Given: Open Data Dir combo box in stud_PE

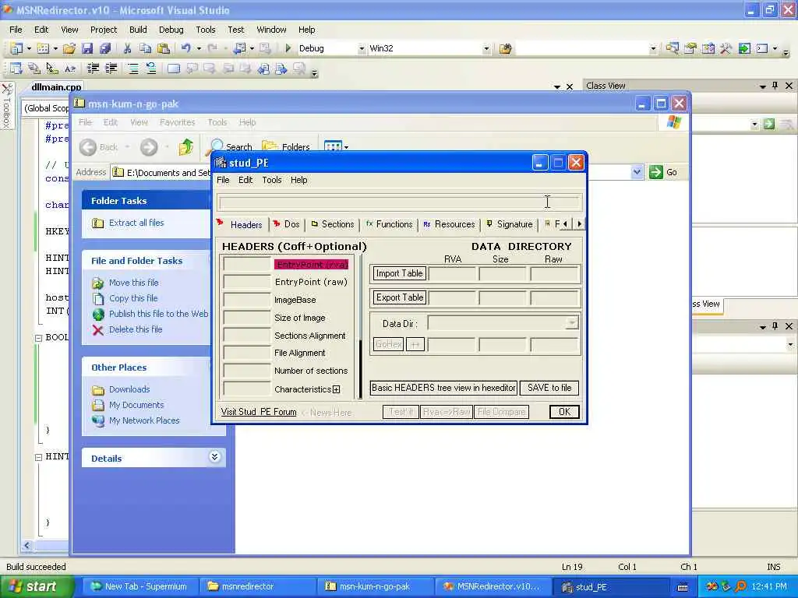Looking at the screenshot, I should 503,323.
